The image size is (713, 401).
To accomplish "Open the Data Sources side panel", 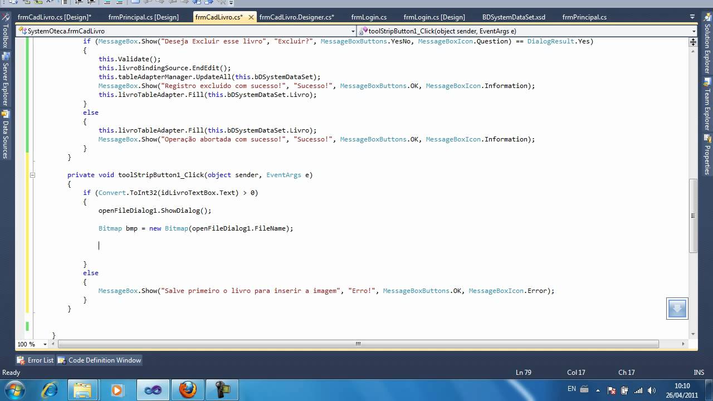I will pos(6,135).
